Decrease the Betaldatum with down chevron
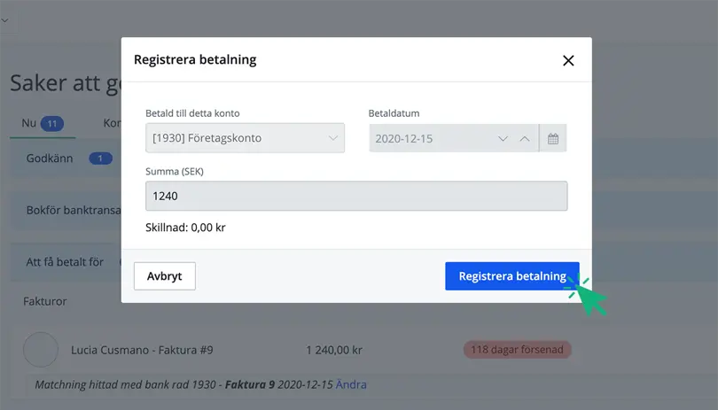The height and width of the screenshot is (410, 718). point(503,139)
